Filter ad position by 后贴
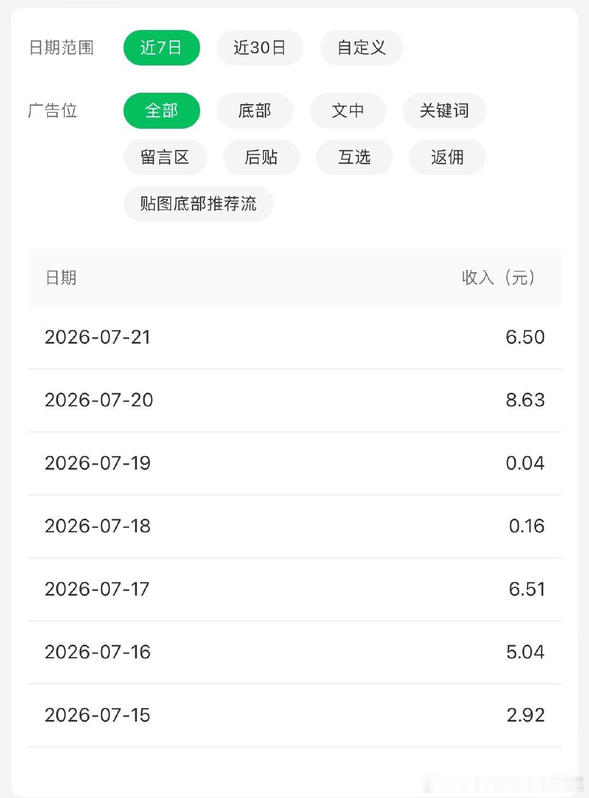The image size is (589, 798). (x=261, y=157)
